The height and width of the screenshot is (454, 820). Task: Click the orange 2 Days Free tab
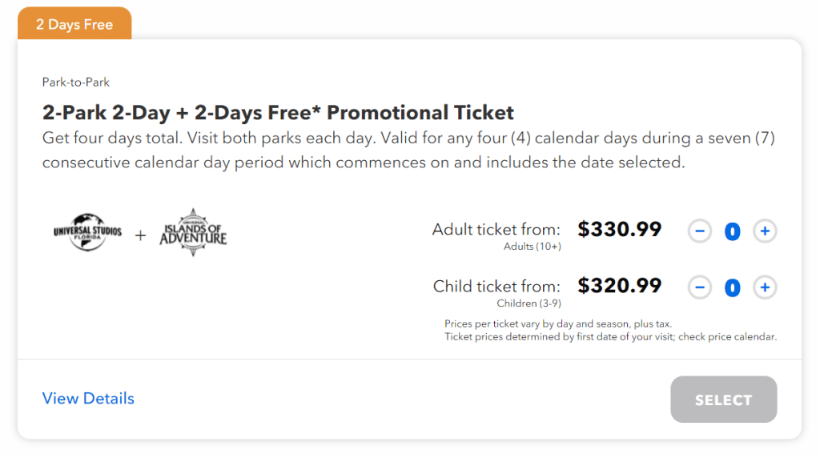(x=74, y=24)
